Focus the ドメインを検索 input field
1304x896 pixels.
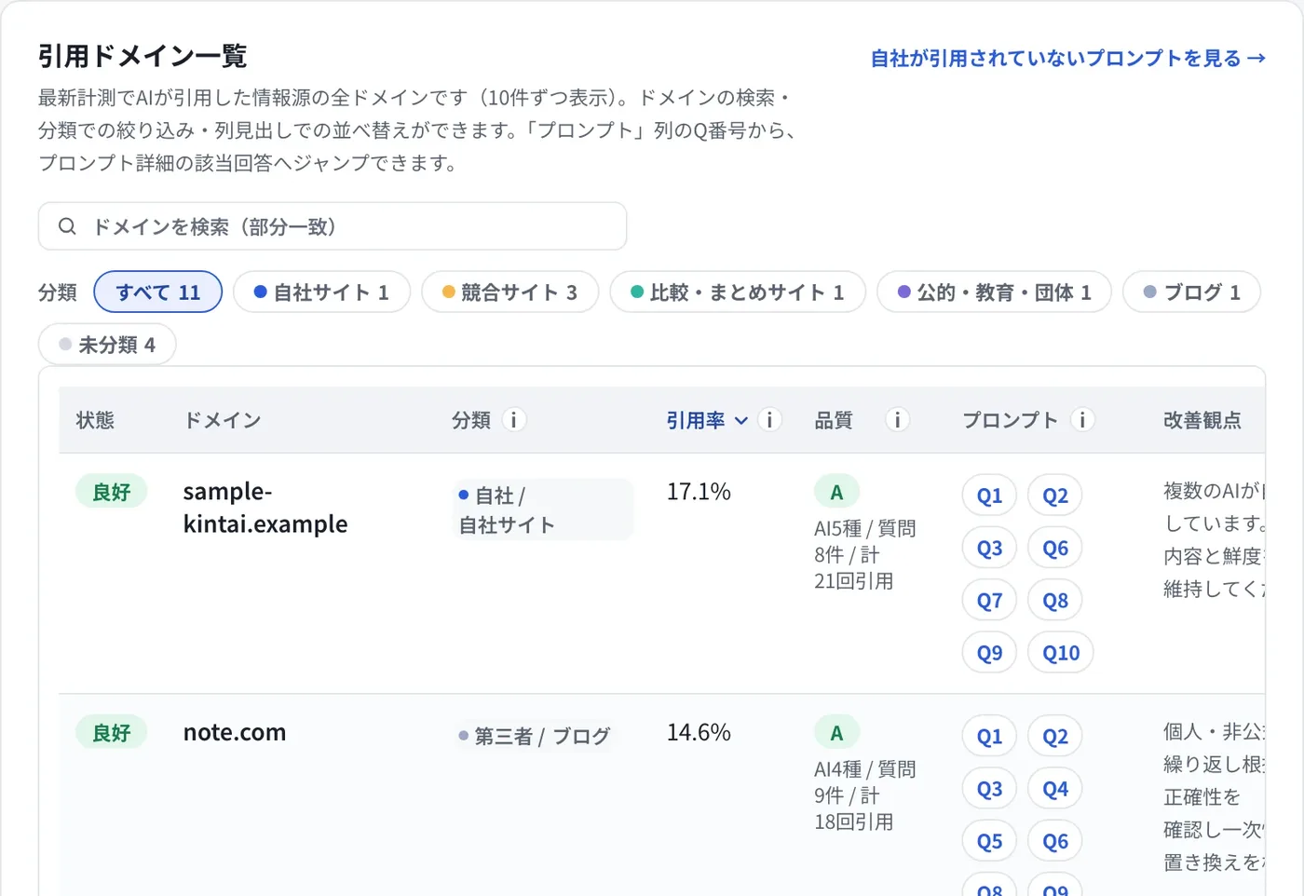(x=333, y=226)
